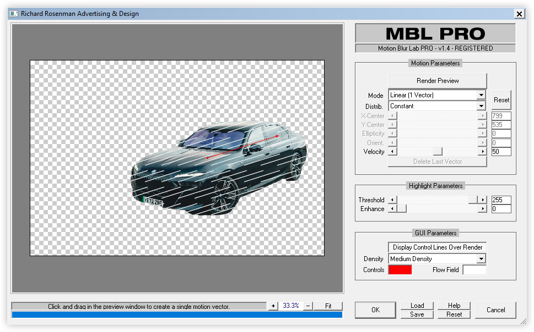
Task: Click the OK button
Action: (375, 310)
